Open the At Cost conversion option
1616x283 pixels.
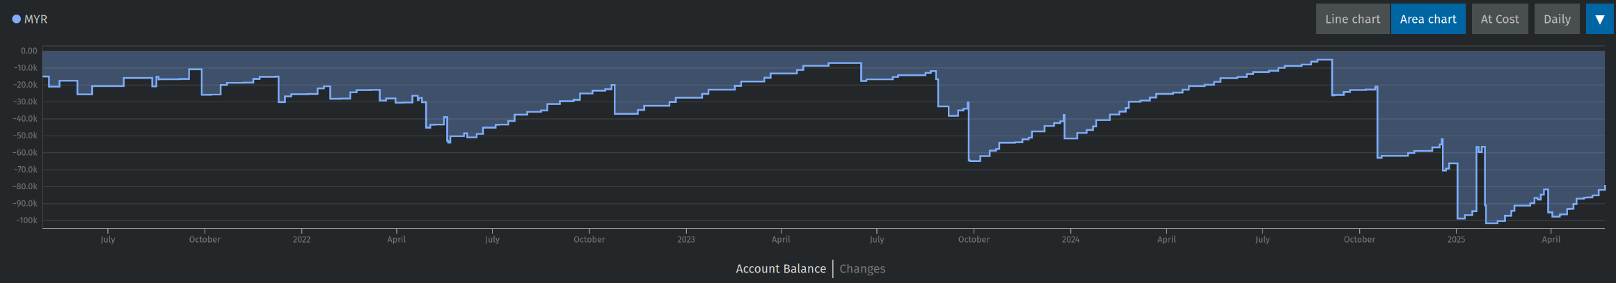1500,19
